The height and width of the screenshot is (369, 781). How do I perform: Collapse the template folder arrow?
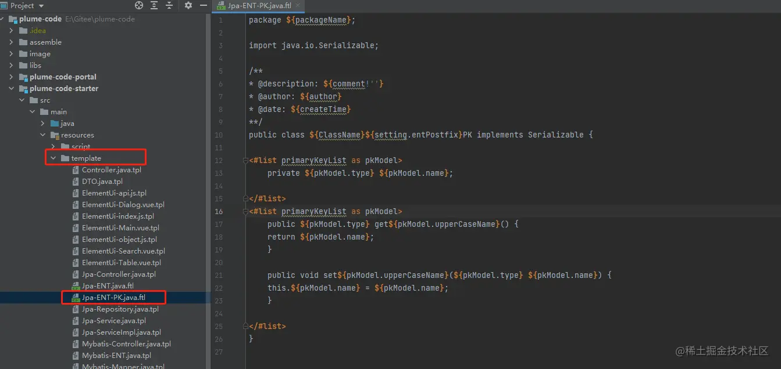tap(54, 158)
